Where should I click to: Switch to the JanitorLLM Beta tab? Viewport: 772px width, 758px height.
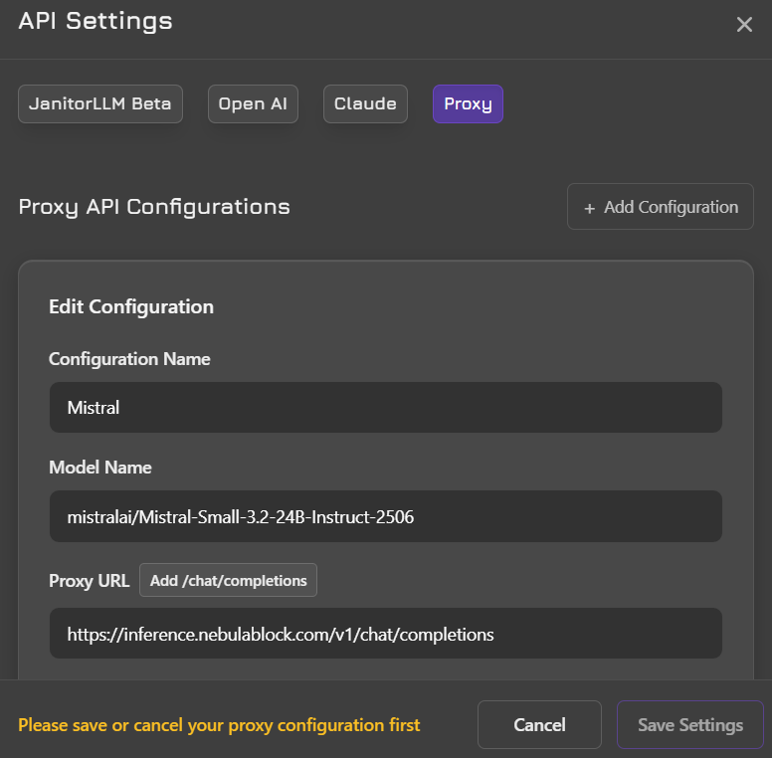[x=100, y=103]
